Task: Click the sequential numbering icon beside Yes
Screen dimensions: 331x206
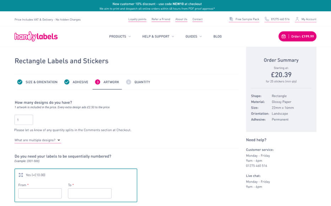Action: point(21,175)
